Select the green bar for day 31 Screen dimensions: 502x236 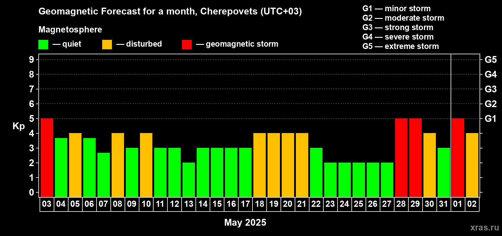coord(444,173)
